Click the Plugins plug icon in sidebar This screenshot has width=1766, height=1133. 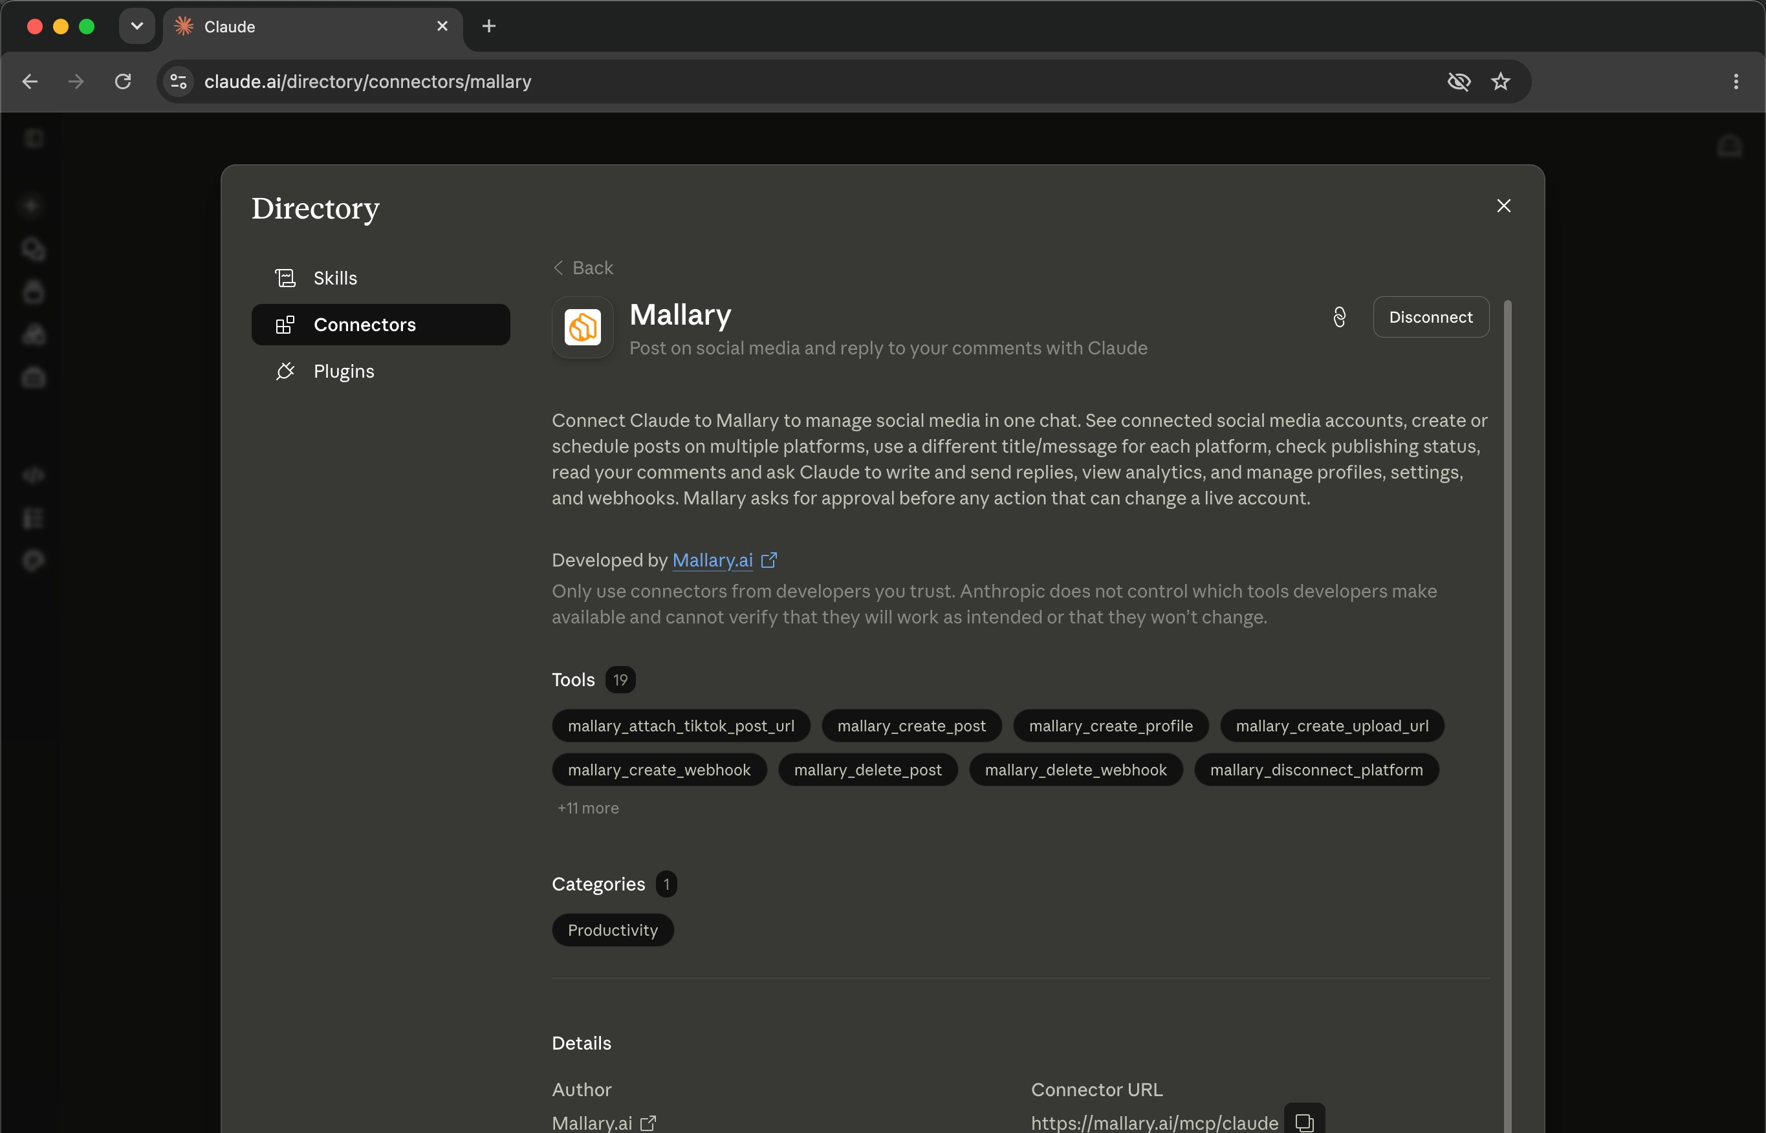285,371
